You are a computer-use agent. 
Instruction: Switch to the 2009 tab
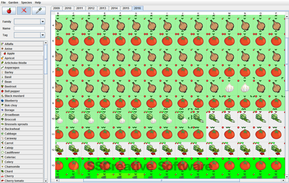(x=56, y=8)
